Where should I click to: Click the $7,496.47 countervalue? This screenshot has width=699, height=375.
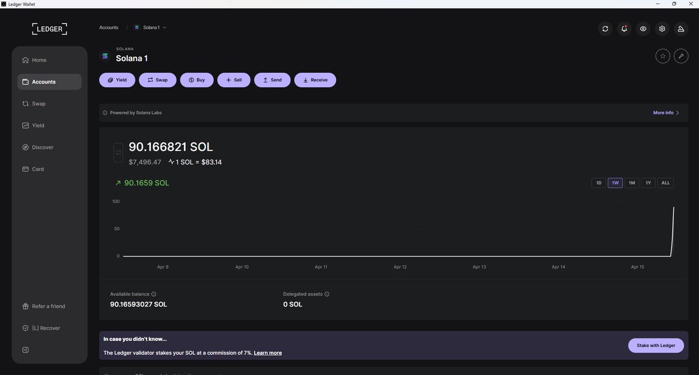pos(145,162)
